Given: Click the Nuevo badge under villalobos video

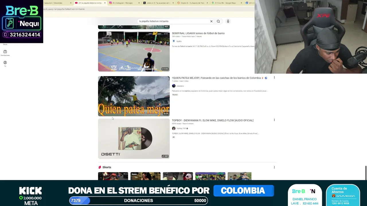Looking at the screenshot, I should pyautogui.click(x=175, y=95).
